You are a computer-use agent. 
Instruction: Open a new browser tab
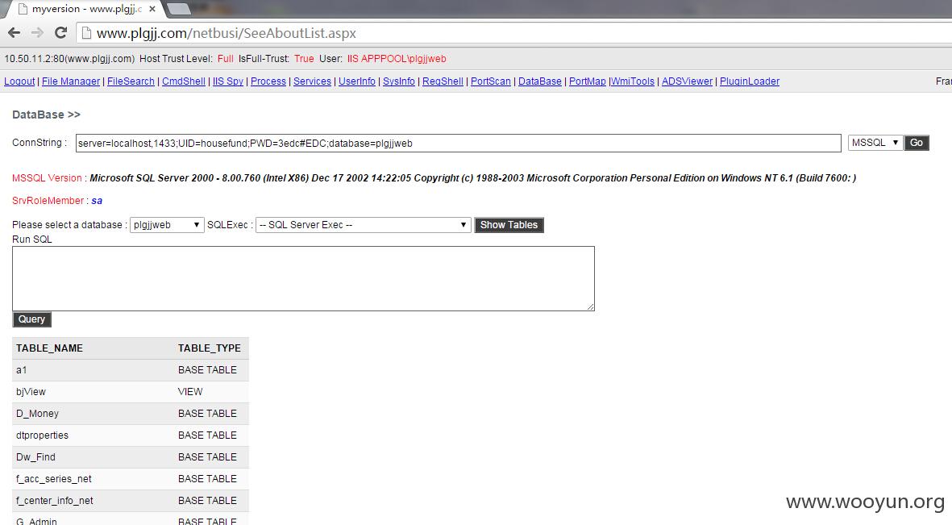(178, 9)
